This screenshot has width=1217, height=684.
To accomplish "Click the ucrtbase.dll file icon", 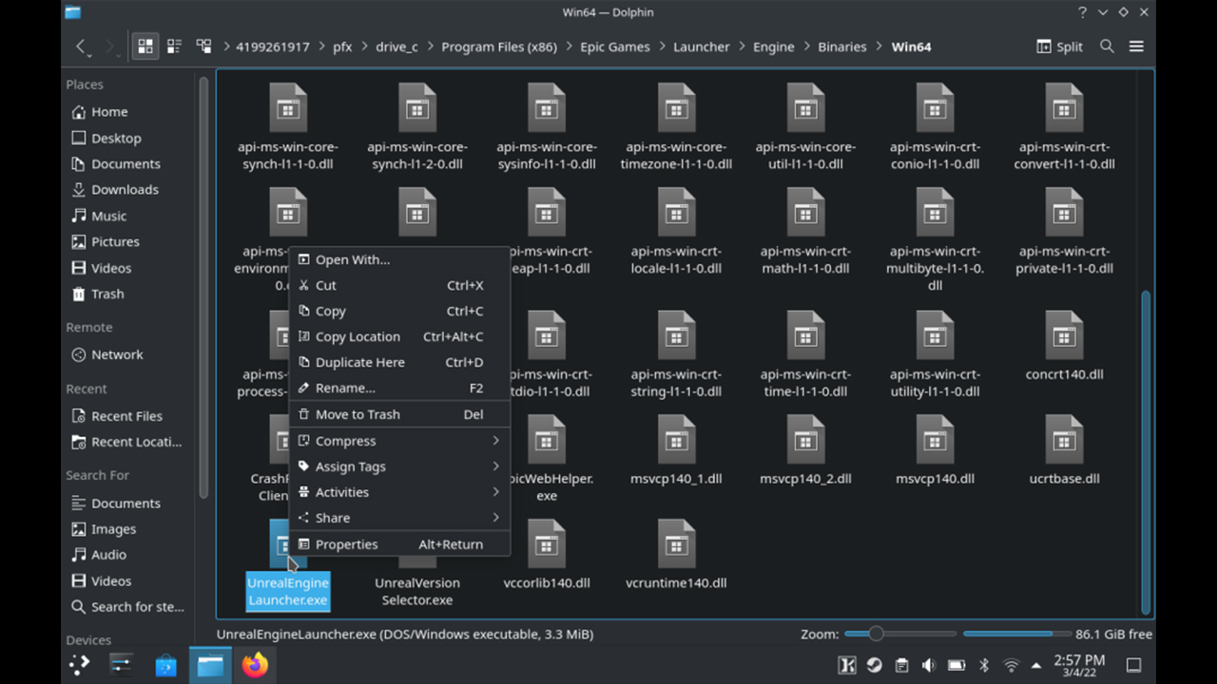I will tap(1064, 440).
